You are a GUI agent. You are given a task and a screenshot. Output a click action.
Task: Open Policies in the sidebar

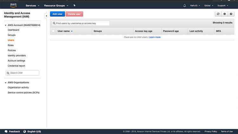(x=12, y=50)
